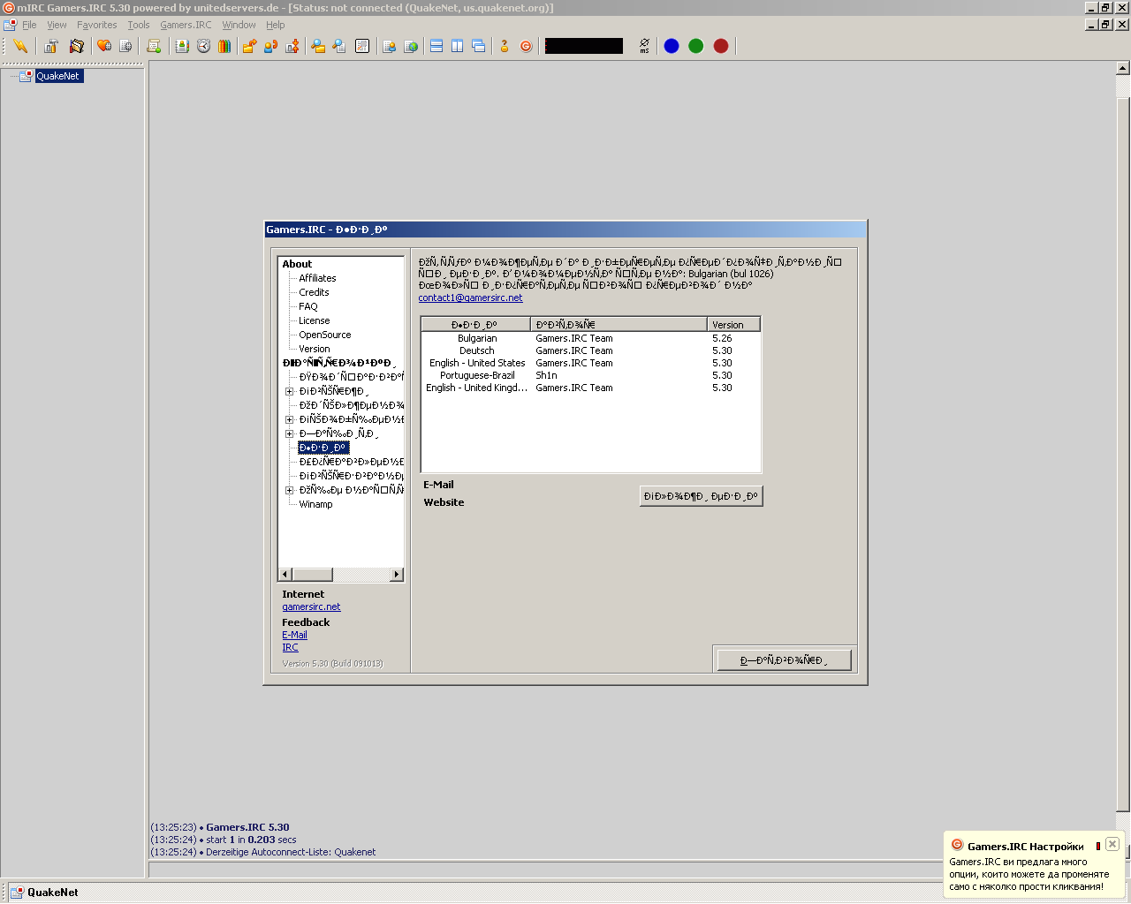1131x904 pixels.
Task: Select the Portuguese-Brazil language row
Action: (x=590, y=375)
